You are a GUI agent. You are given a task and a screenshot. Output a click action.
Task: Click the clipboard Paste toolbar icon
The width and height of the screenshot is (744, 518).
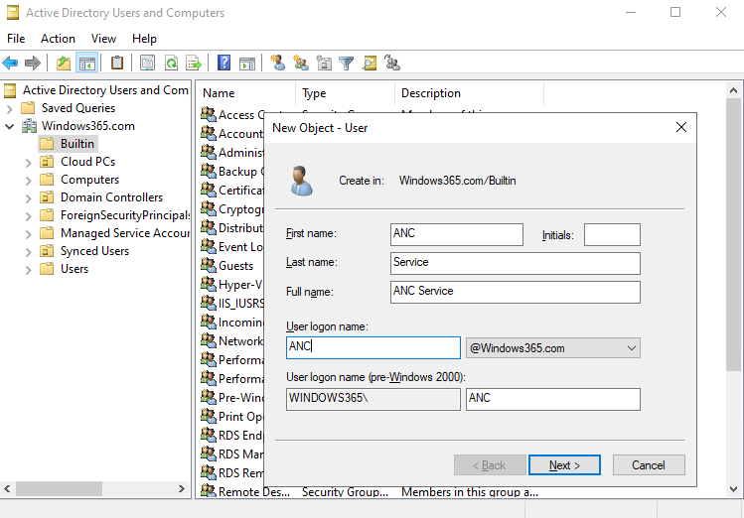coord(117,63)
